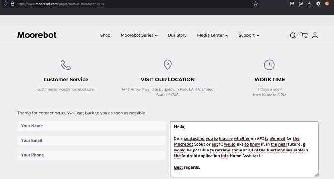Open the shopping cart icon
Screen dimensions: 334x179
point(304,35)
